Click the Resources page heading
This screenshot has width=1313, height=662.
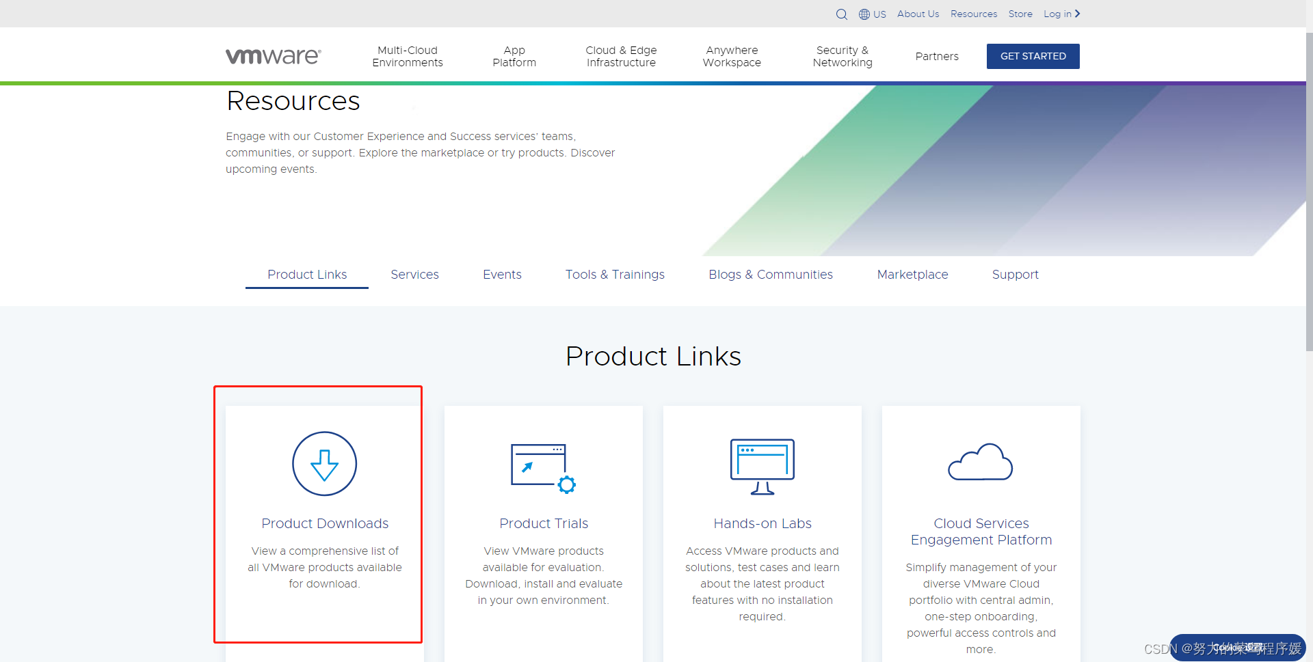293,101
